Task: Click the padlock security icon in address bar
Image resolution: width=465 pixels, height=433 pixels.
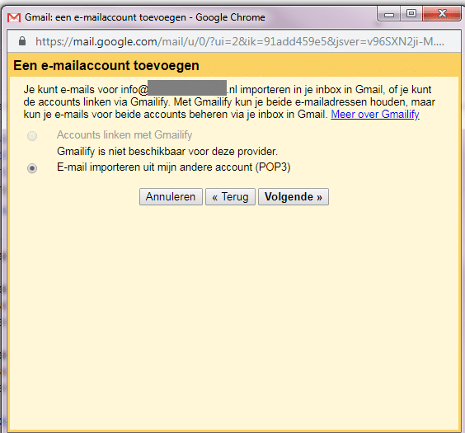Action: 22,41
